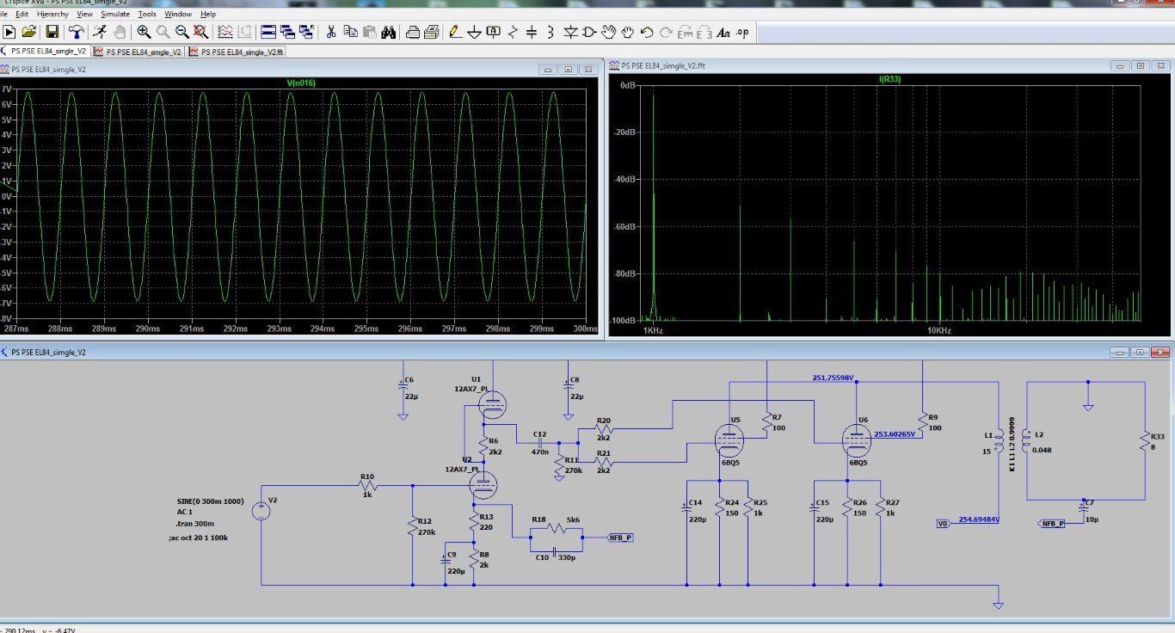The width and height of the screenshot is (1175, 633).
Task: Click the SINE(0 300m 1000) source text
Action: [x=211, y=500]
